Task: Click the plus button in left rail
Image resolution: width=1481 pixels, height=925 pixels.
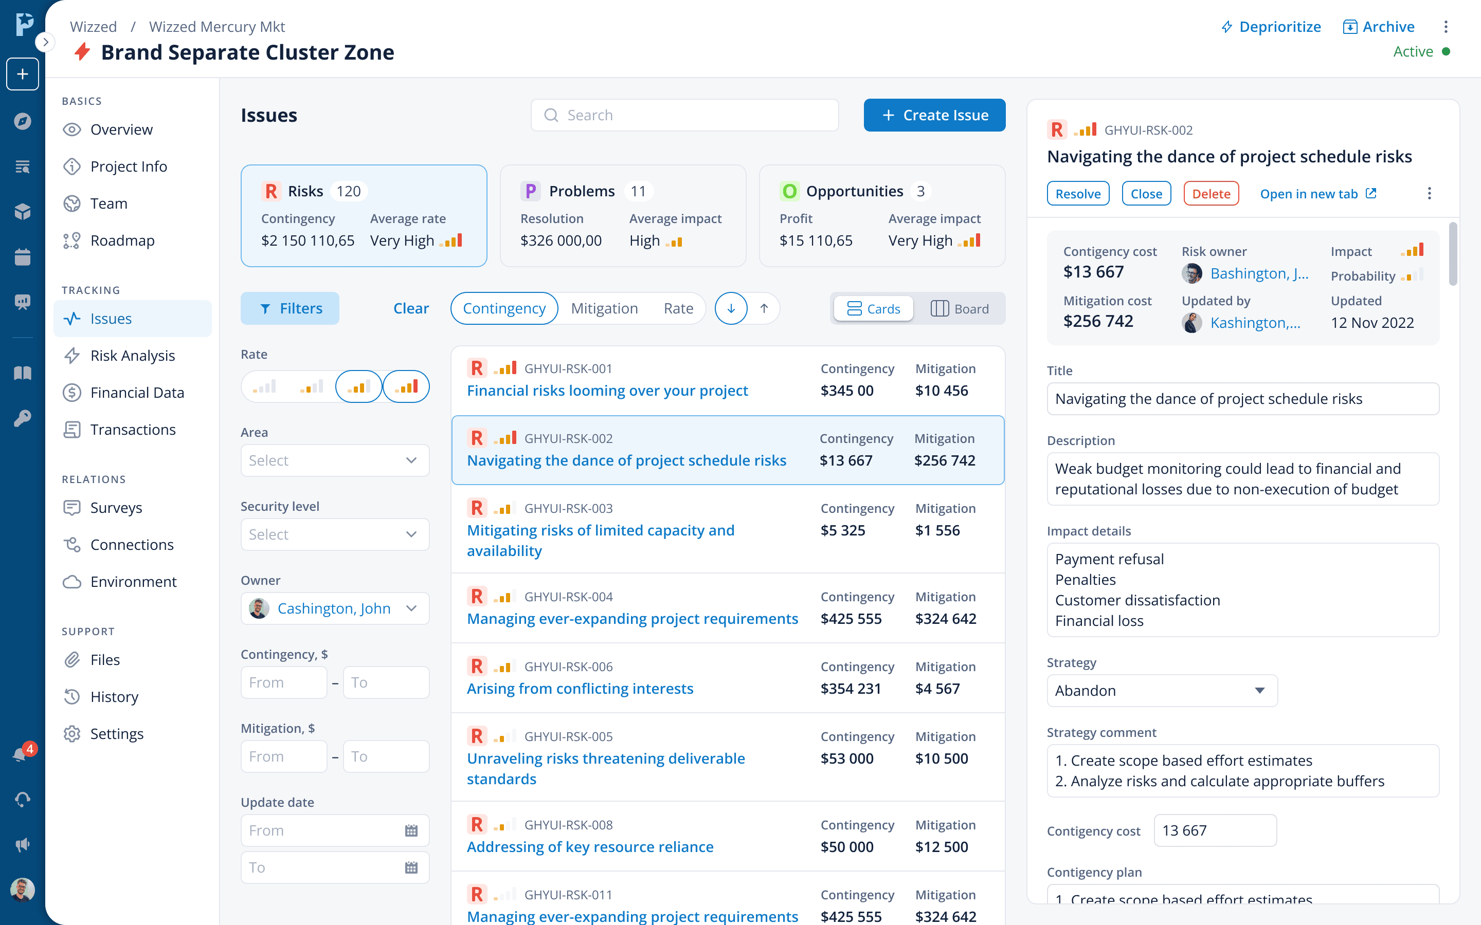Action: click(23, 74)
